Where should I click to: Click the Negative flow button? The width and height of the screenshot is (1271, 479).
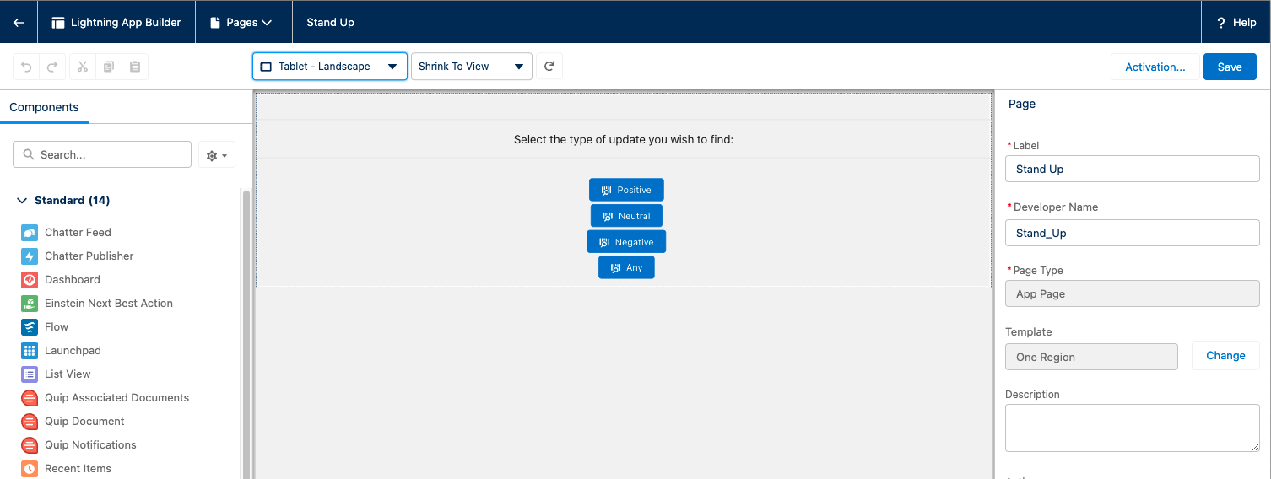click(x=626, y=242)
